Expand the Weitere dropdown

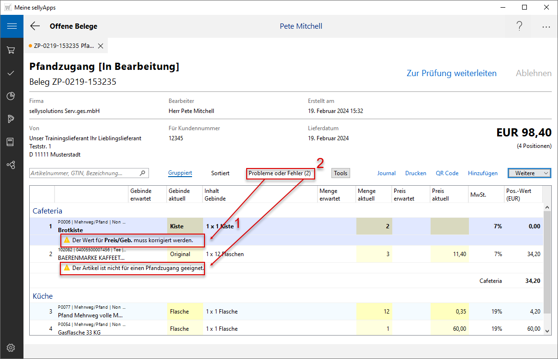click(x=529, y=173)
